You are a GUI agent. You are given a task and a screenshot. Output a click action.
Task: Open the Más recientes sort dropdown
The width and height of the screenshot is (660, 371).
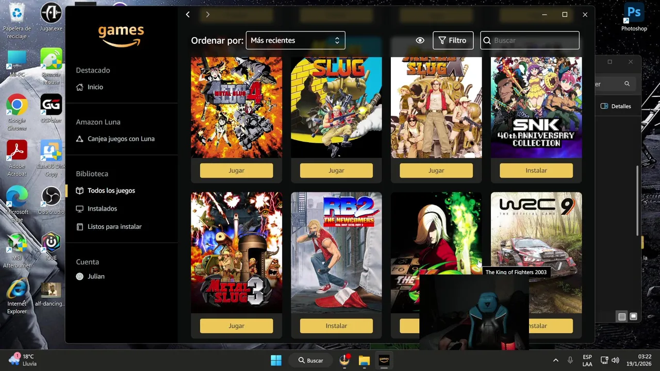295,40
